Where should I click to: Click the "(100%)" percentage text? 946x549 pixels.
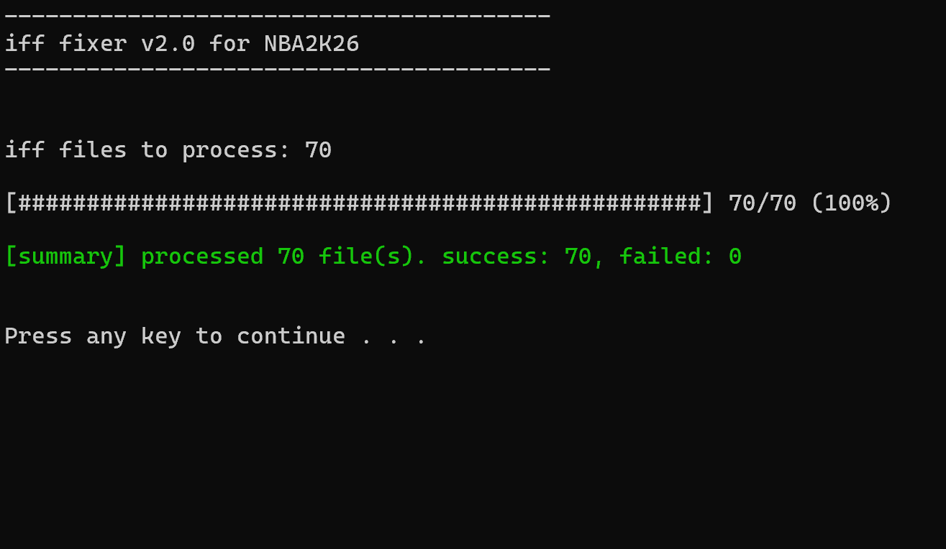851,203
